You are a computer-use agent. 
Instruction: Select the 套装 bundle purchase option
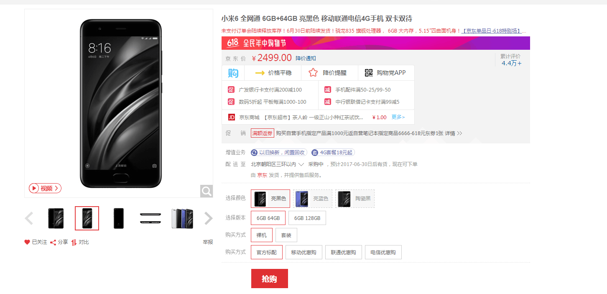pyautogui.click(x=286, y=235)
